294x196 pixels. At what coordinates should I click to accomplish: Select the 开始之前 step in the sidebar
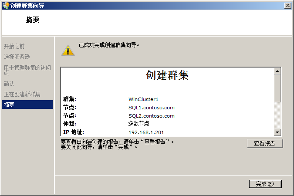point(14,46)
